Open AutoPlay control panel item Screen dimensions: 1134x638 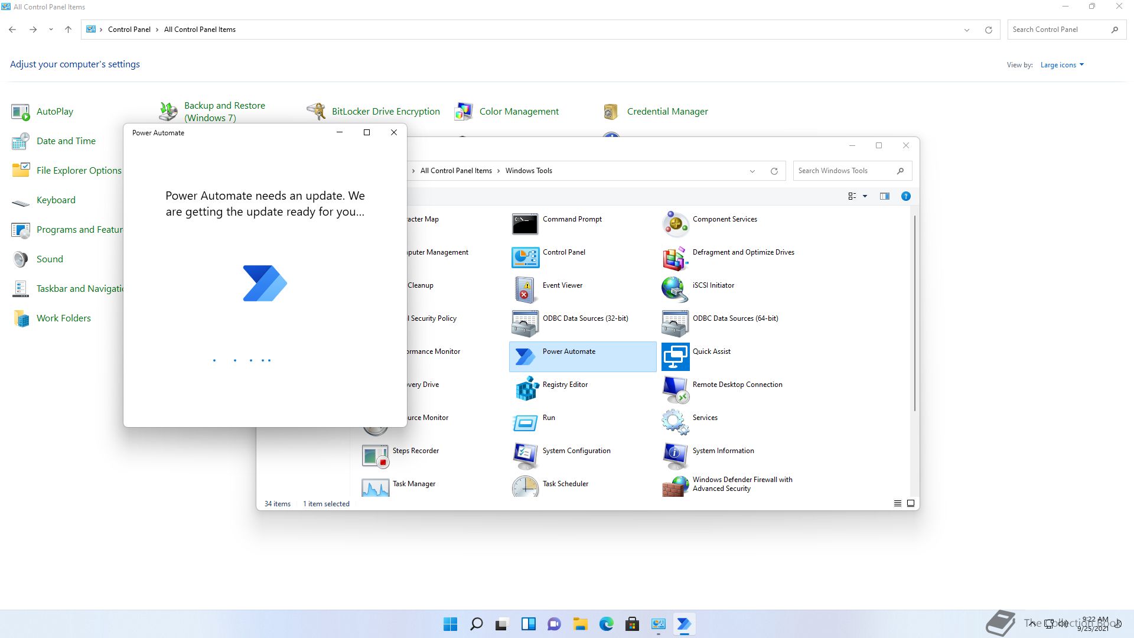tap(43, 112)
